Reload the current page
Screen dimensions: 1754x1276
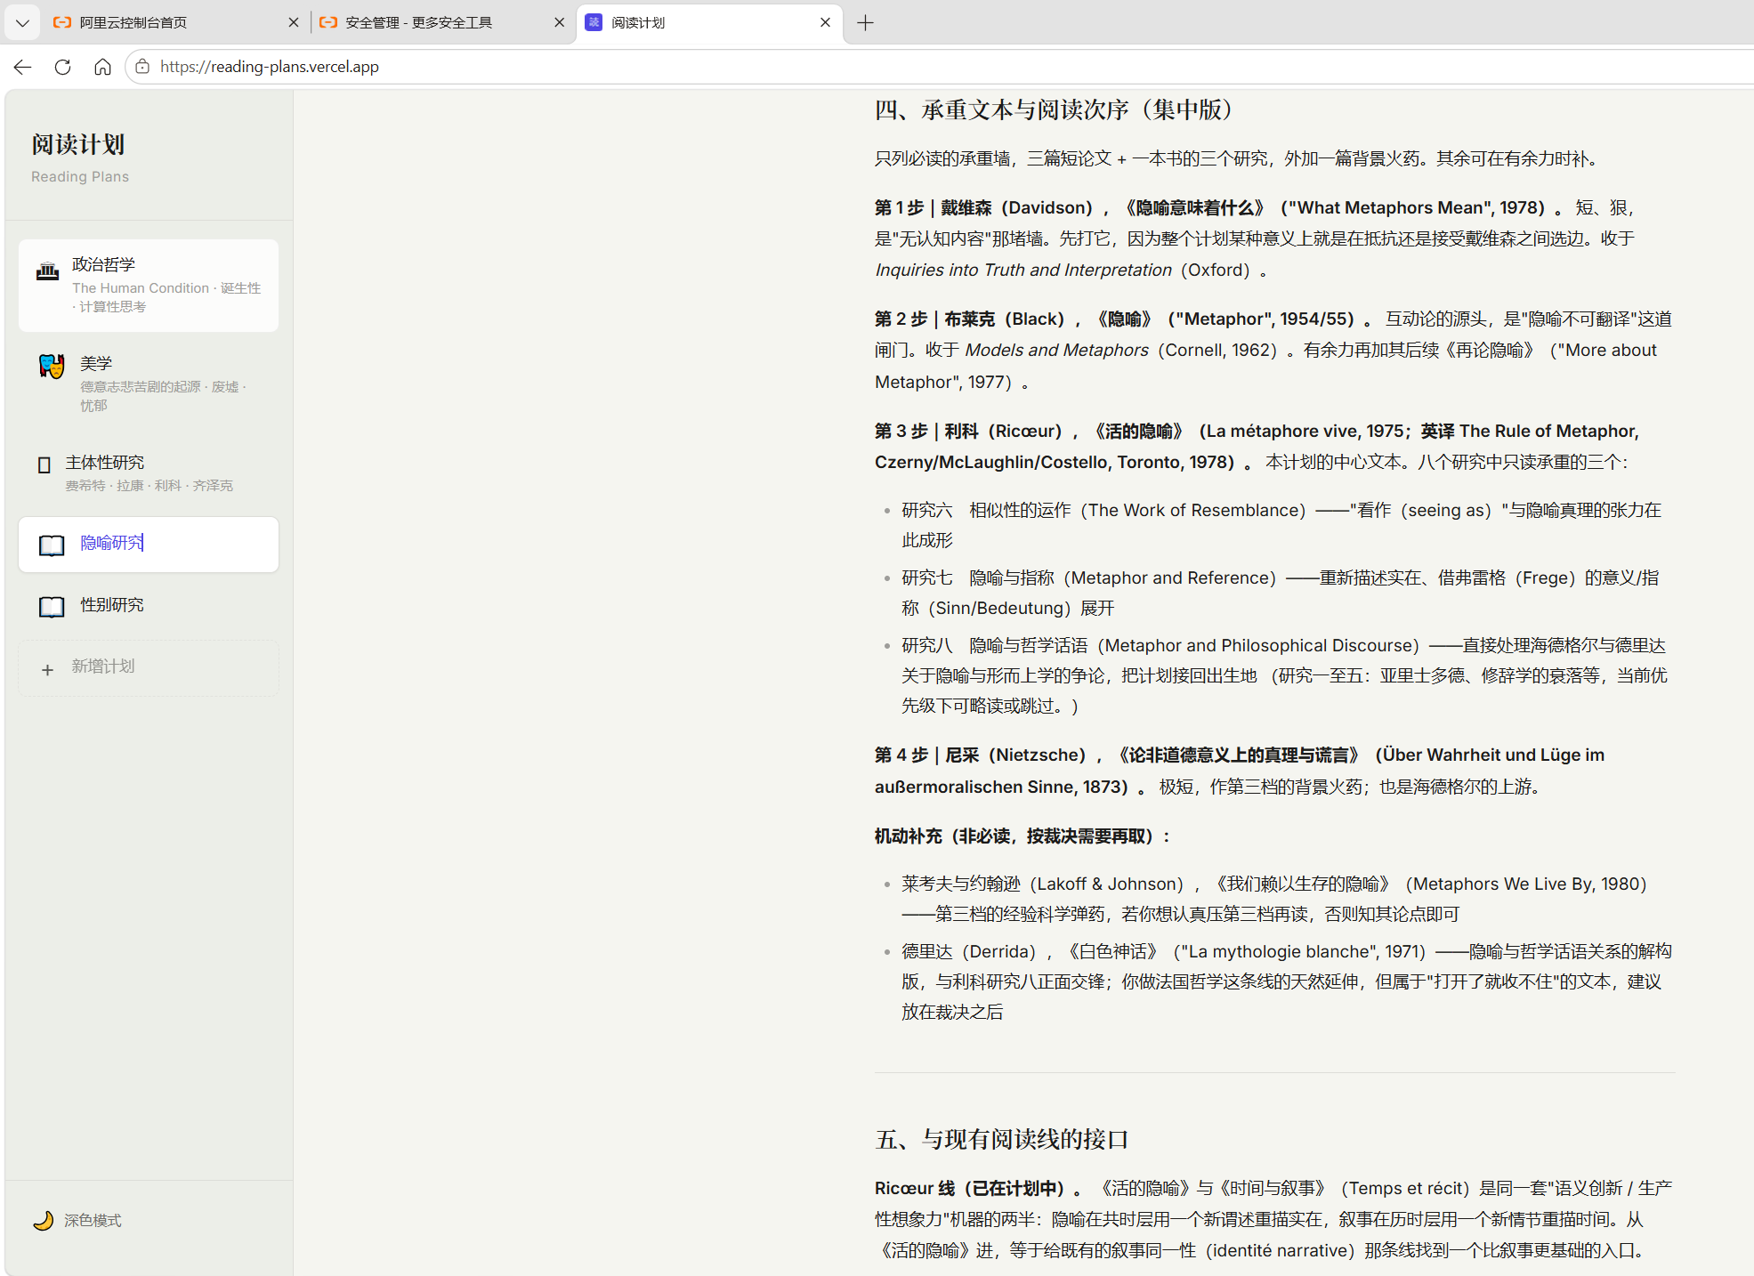click(62, 67)
